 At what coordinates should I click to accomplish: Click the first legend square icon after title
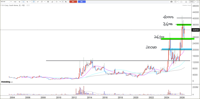tap(27, 5)
